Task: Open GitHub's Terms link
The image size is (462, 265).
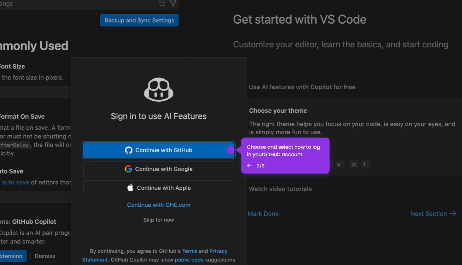Action: (x=190, y=251)
